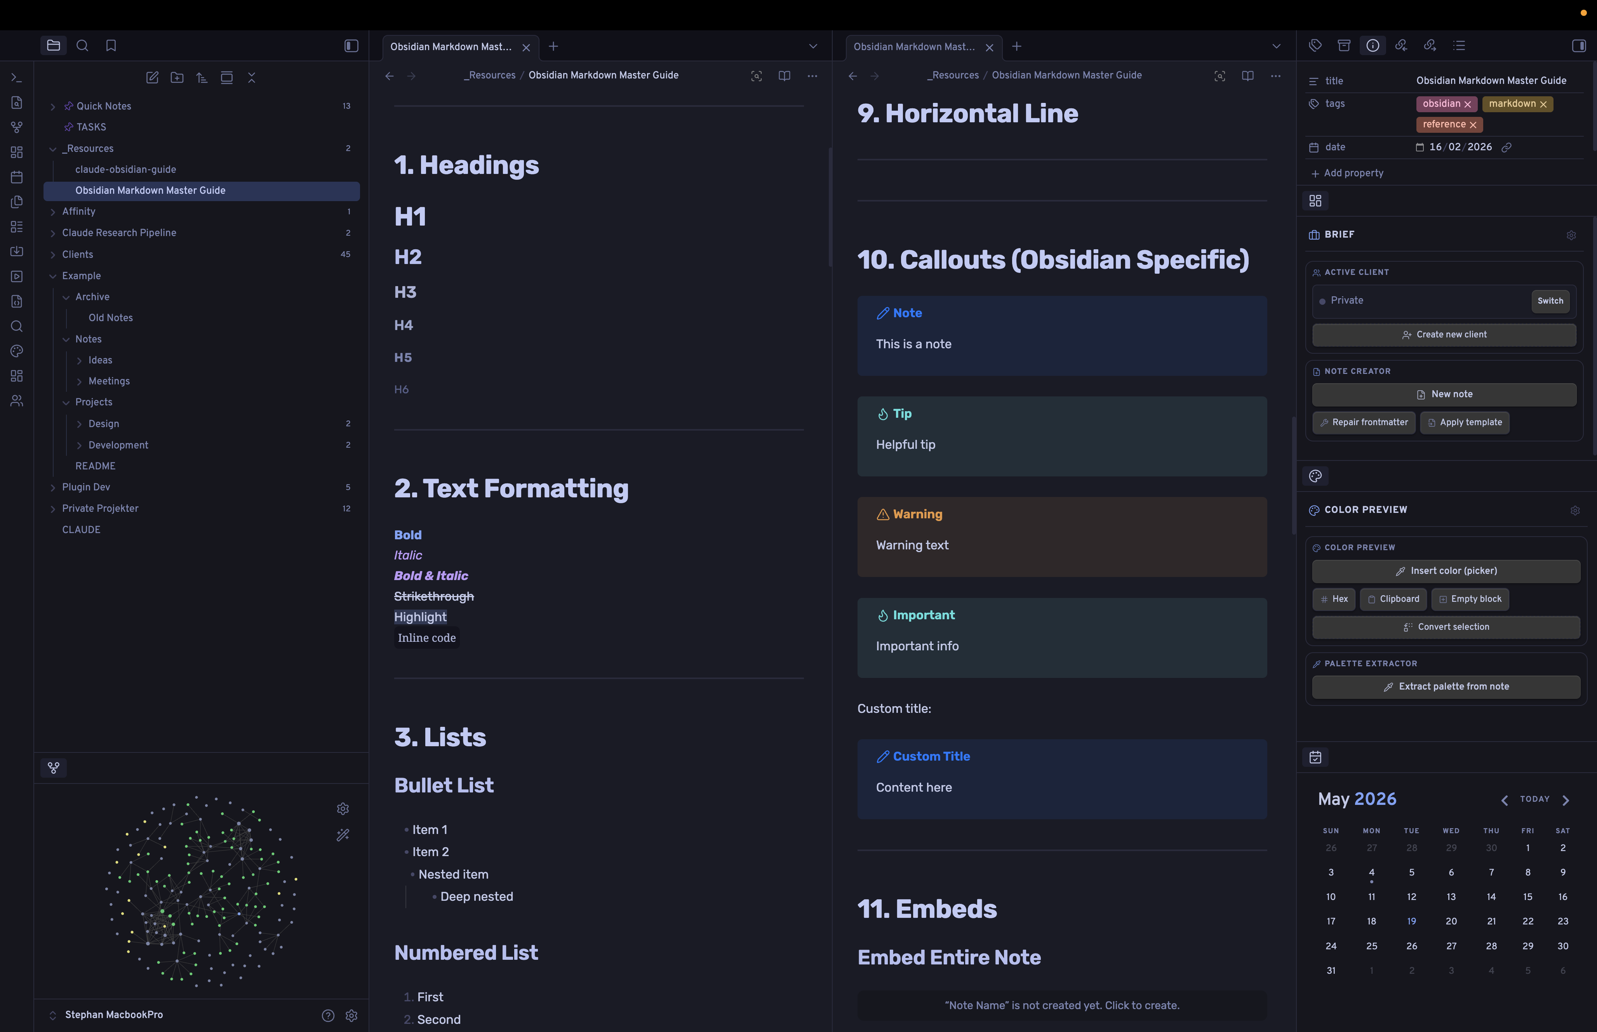The image size is (1597, 1032).
Task: Create a new folder from explorer toolbar
Action: [177, 78]
